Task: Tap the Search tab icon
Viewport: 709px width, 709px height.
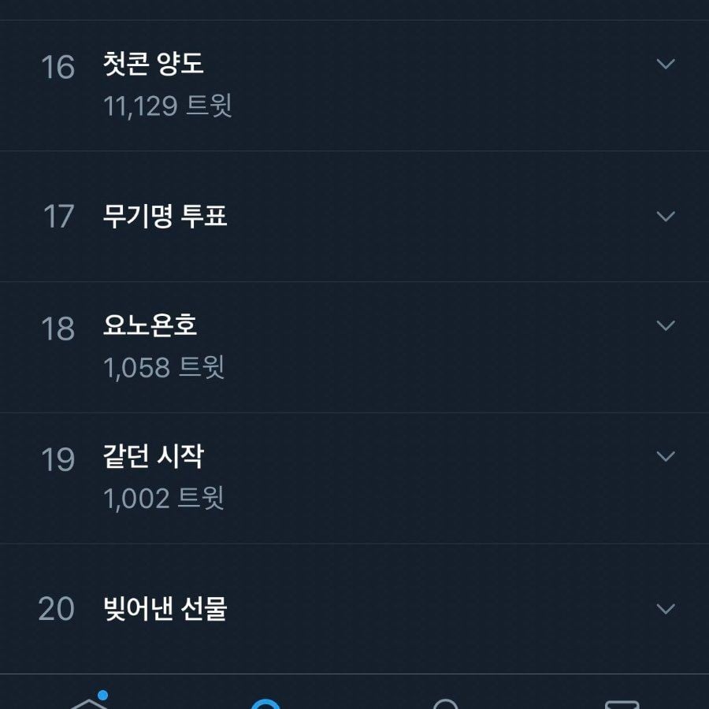Action: [x=267, y=703]
